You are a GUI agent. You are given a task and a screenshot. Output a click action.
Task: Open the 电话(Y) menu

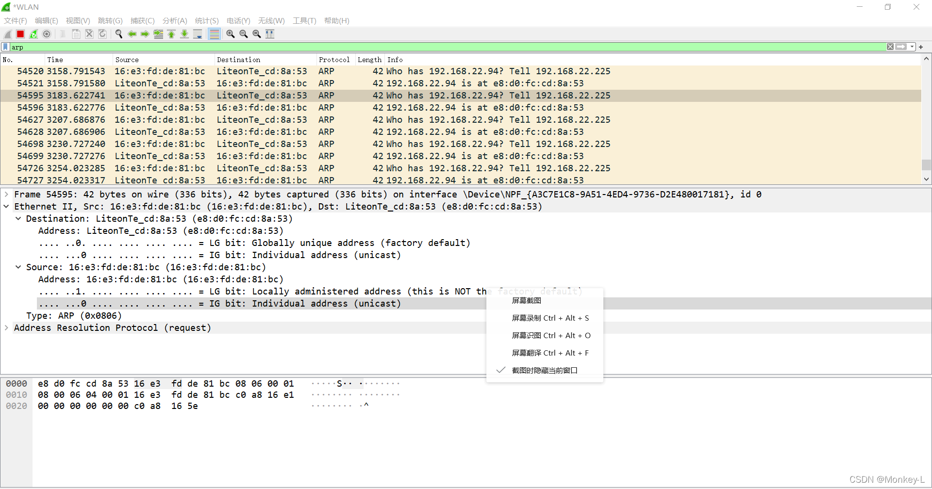pyautogui.click(x=238, y=21)
